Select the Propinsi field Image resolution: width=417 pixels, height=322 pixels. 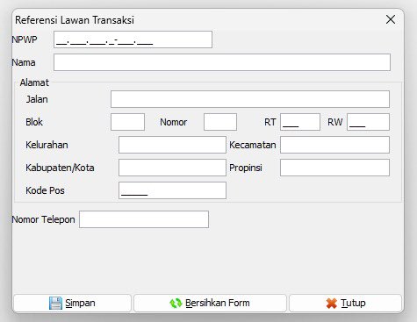click(x=334, y=168)
